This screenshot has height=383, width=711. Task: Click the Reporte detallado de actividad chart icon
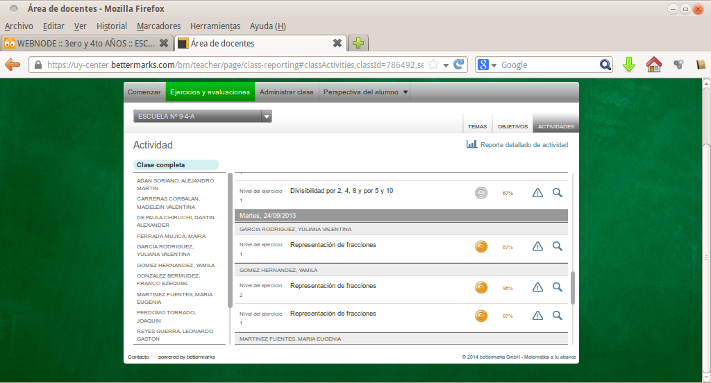[471, 144]
